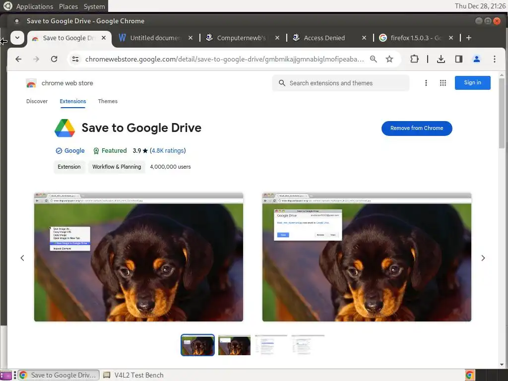
Task: Click the zoom magnifier icon in address bar
Action: [374, 59]
